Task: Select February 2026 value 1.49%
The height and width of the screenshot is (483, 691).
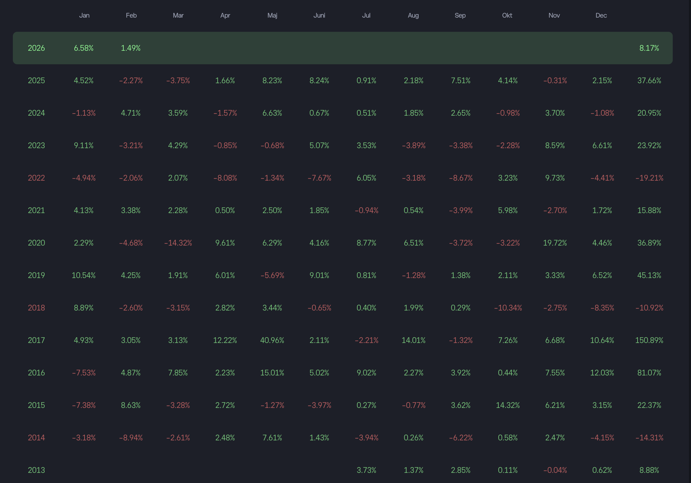Action: [131, 48]
